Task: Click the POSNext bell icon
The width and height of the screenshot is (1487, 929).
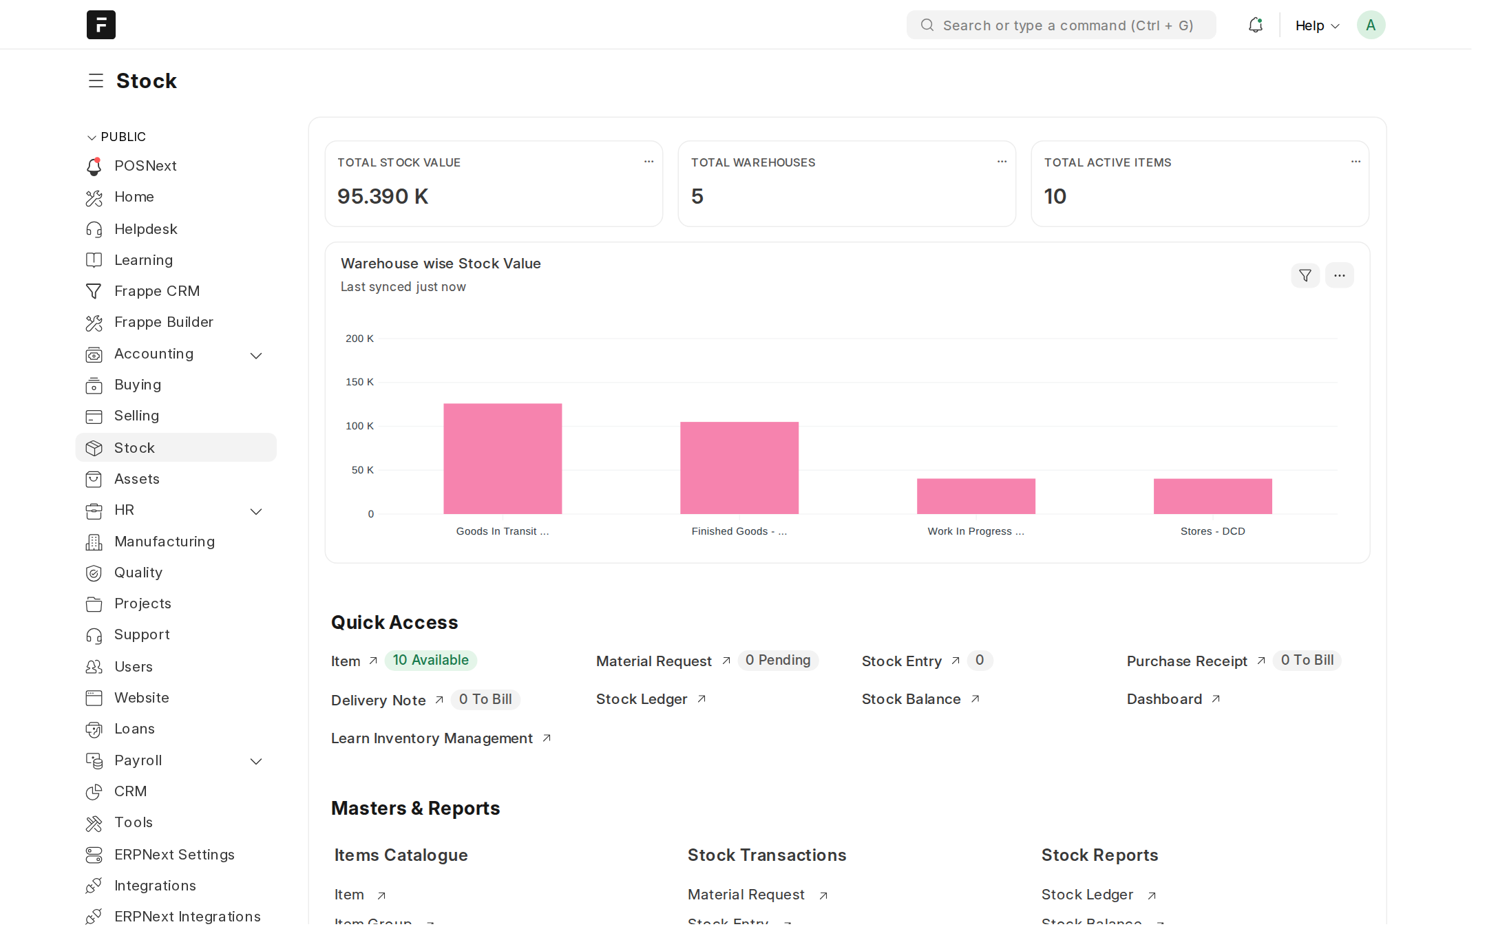Action: tap(94, 166)
